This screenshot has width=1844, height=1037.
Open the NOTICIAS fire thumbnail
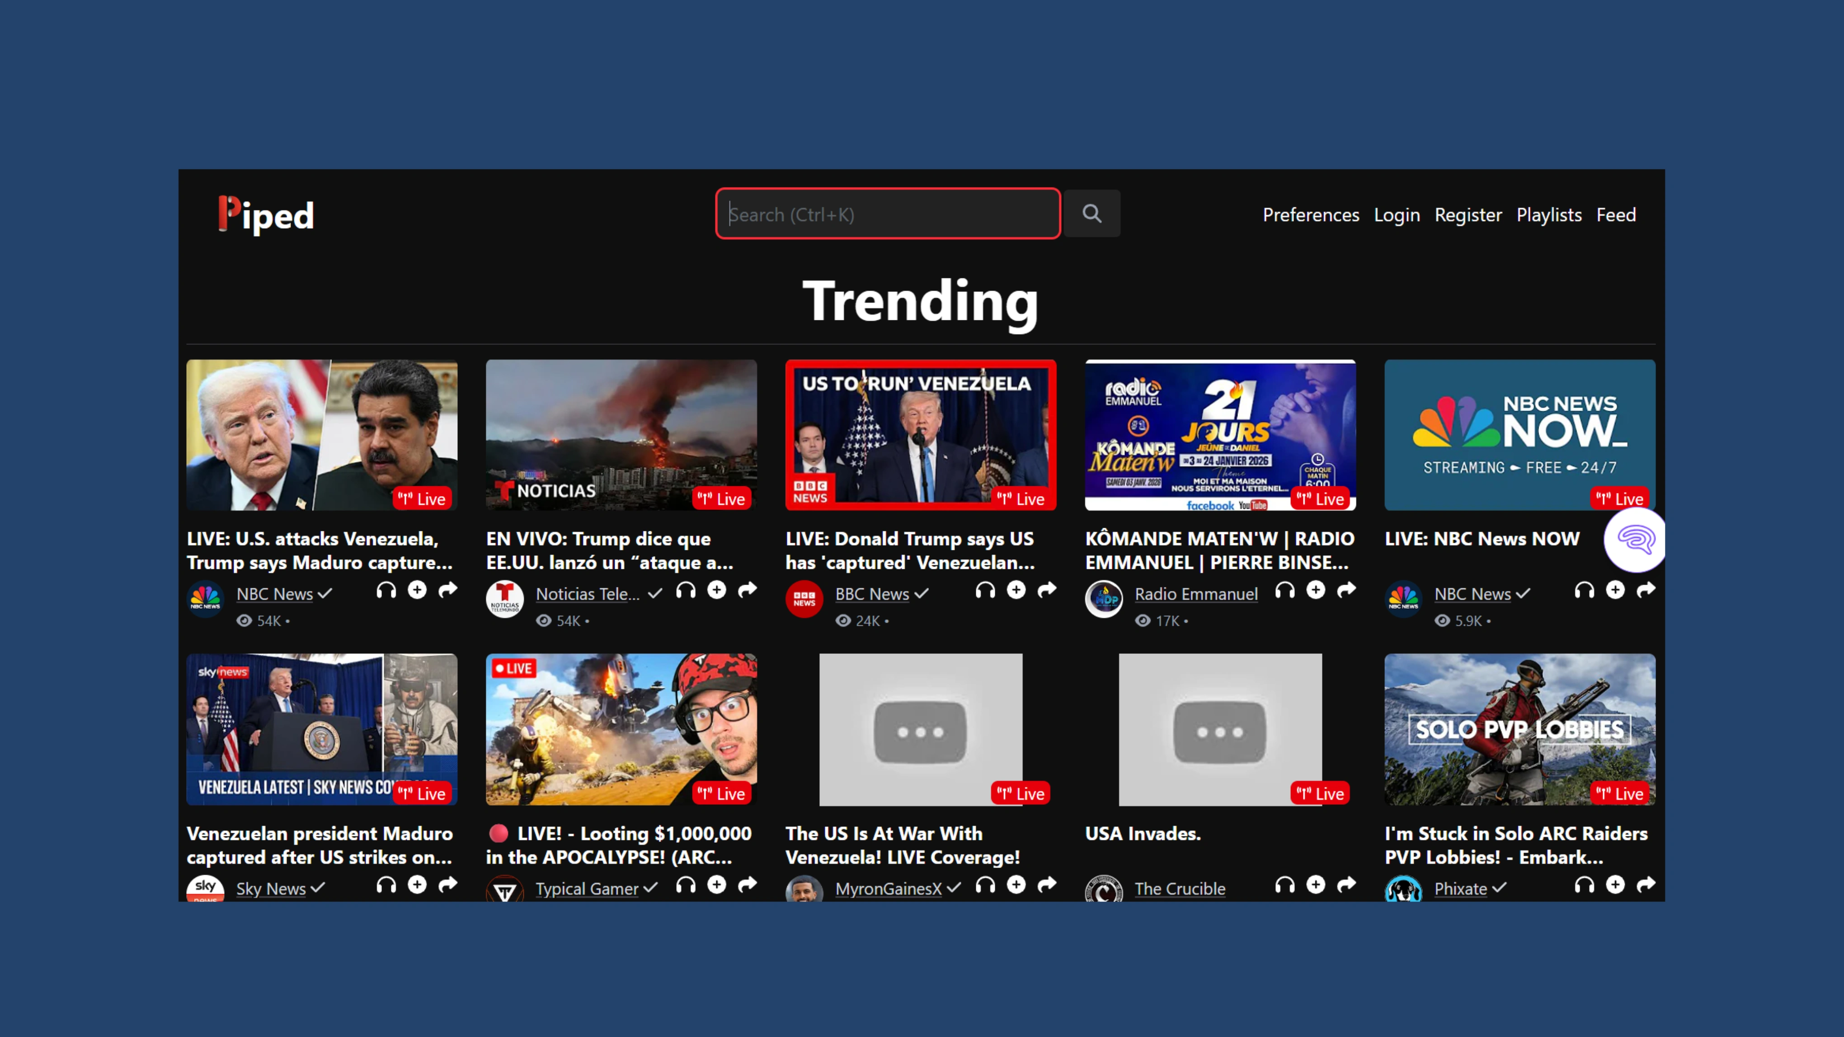(x=621, y=435)
